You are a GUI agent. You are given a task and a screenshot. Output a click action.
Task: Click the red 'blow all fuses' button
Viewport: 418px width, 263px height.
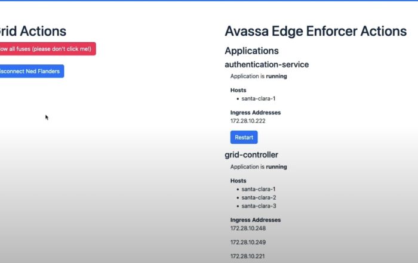tap(48, 49)
